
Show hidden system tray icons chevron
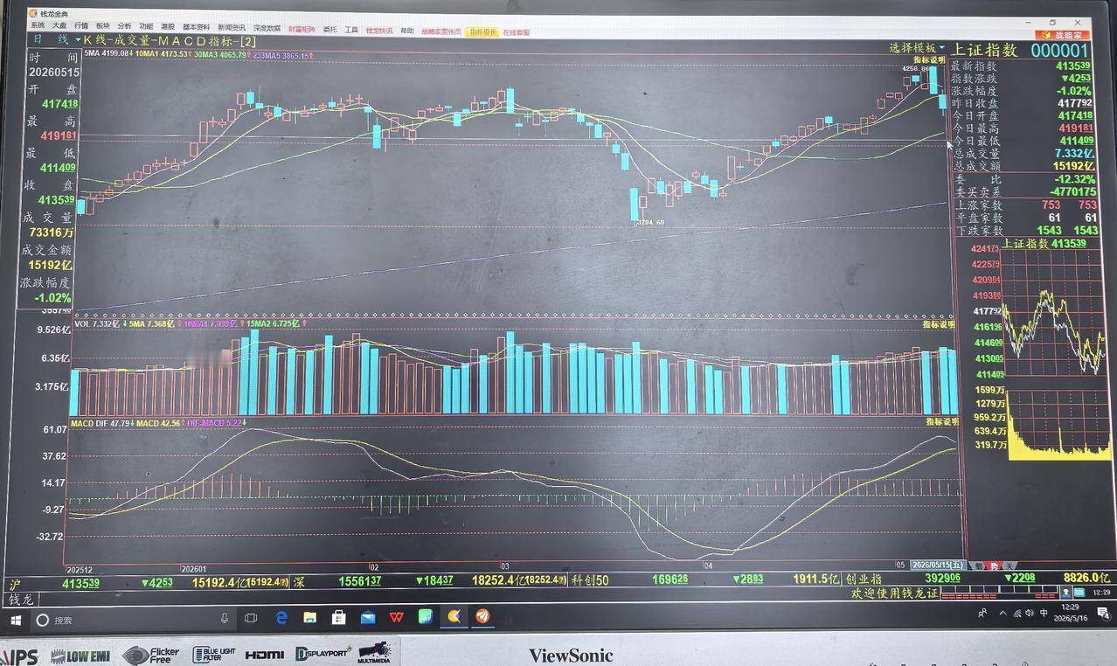(1003, 614)
